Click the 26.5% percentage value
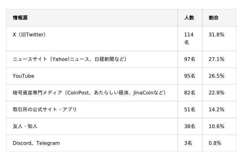This screenshot has width=248, height=161. 216,76
